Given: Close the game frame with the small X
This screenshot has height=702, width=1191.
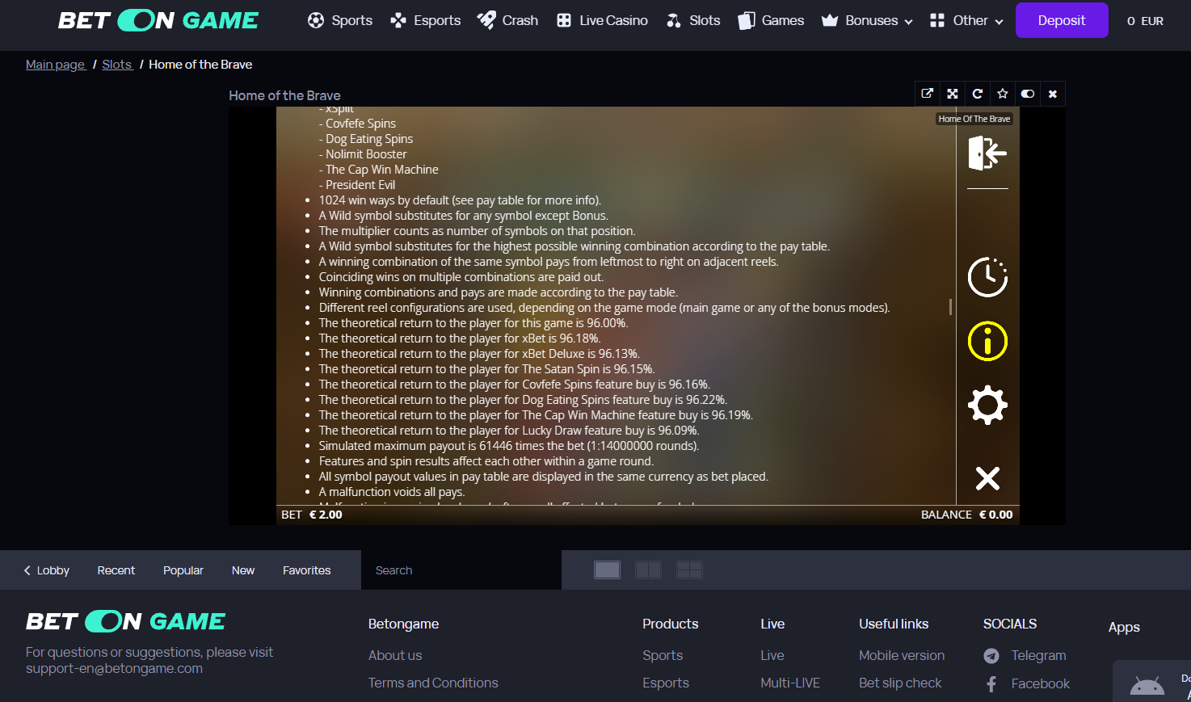Looking at the screenshot, I should pyautogui.click(x=1053, y=94).
